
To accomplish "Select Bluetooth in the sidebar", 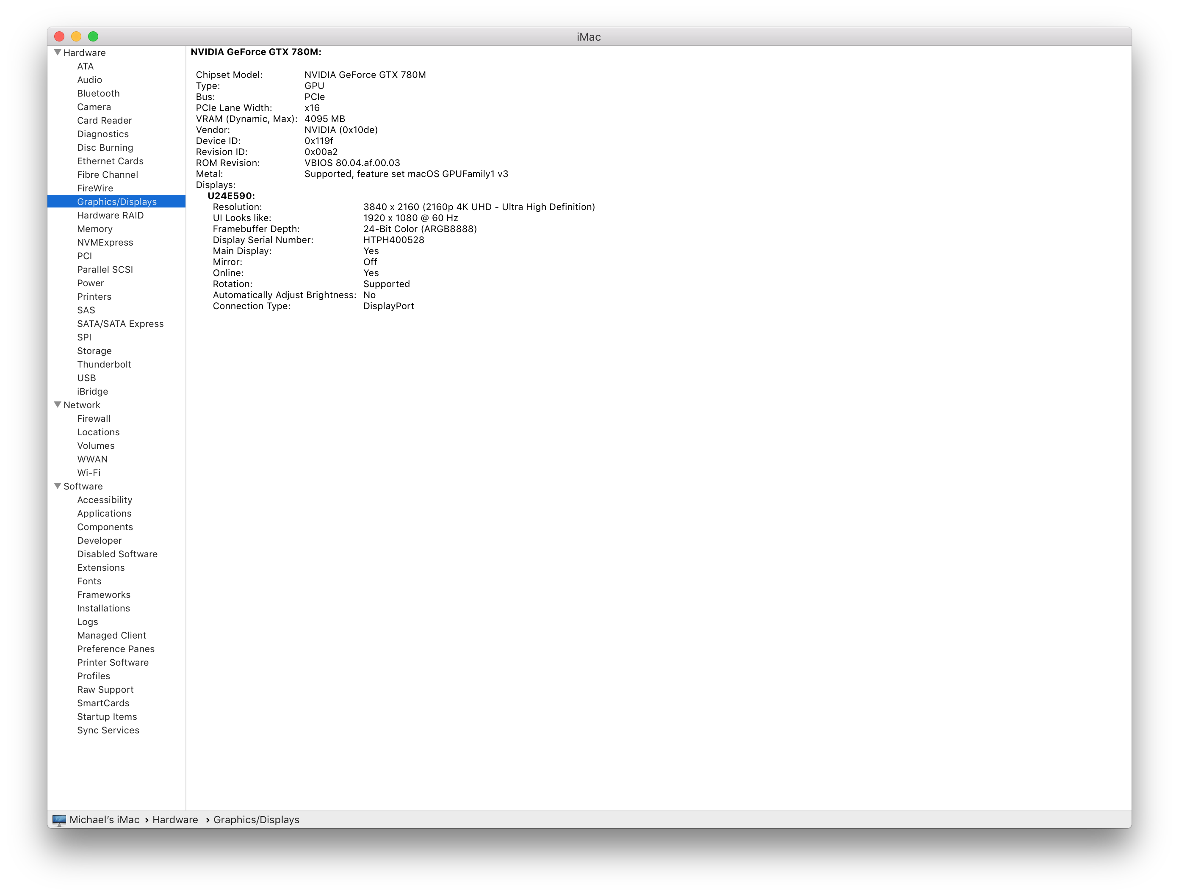I will [x=98, y=93].
